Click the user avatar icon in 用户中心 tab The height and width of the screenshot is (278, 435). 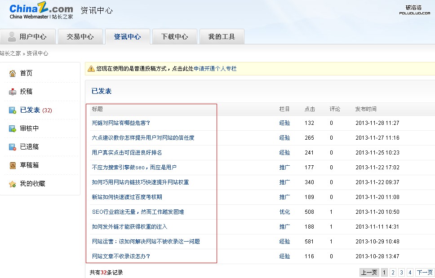coord(12,36)
